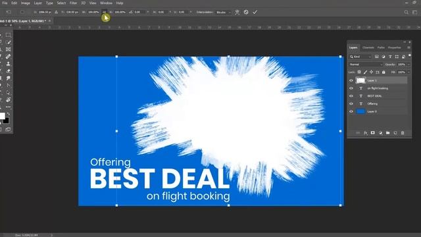Add a layer mask icon
This screenshot has height=237, width=421.
pos(373,133)
